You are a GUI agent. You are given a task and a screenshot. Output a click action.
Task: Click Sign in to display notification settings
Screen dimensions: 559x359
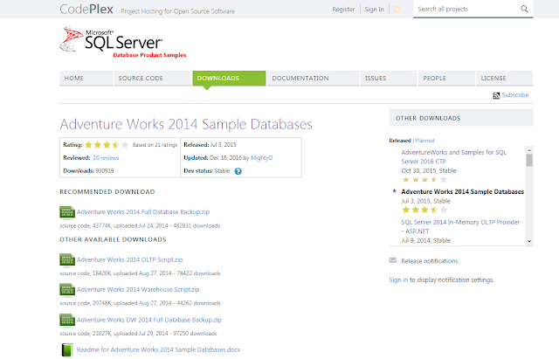pyautogui.click(x=398, y=280)
